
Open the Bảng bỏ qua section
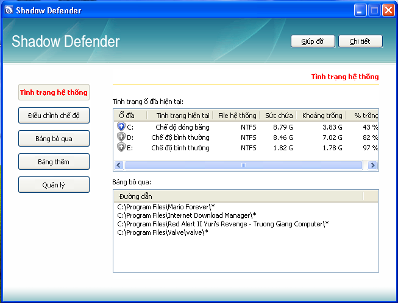[54, 139]
